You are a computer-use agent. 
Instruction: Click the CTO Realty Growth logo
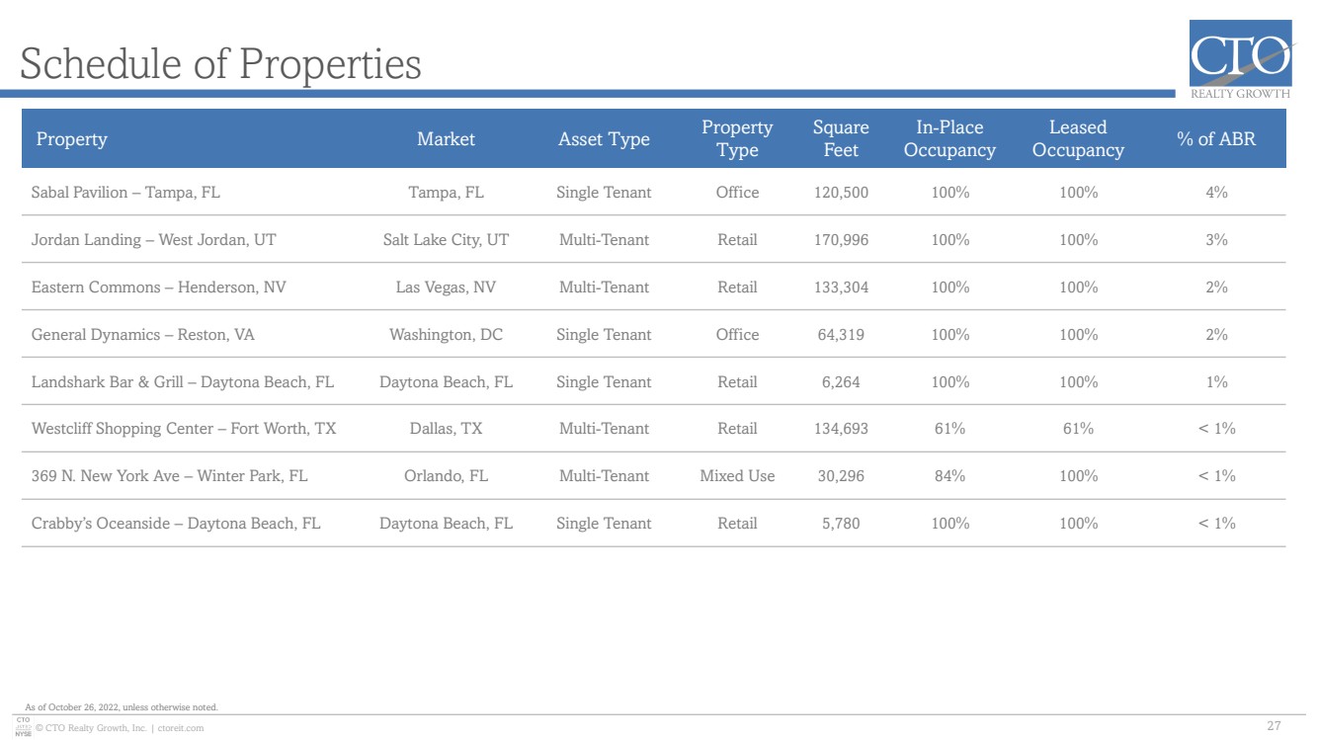1240,59
